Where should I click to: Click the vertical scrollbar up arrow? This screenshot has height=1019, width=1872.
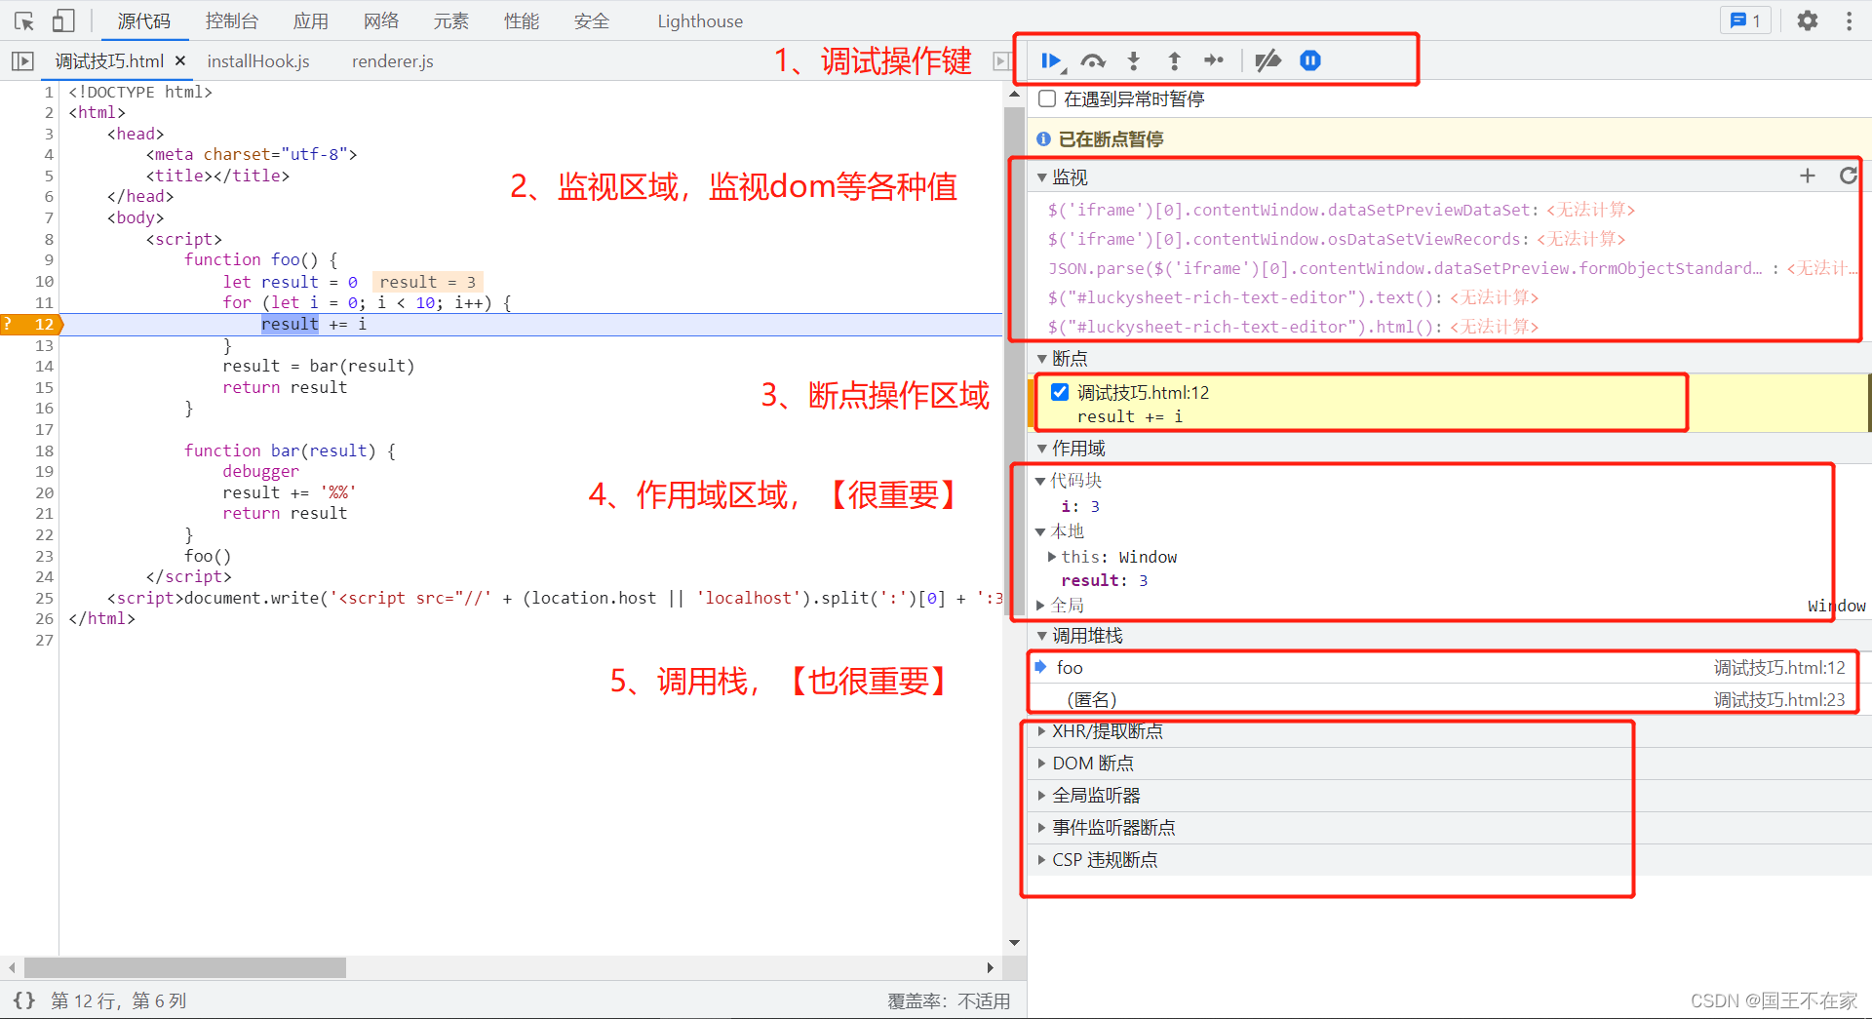[1014, 95]
